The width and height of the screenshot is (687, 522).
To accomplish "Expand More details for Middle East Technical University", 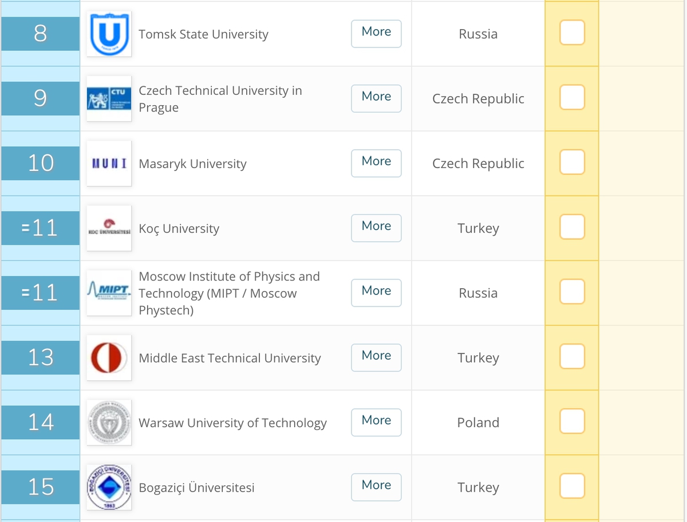I will pos(376,357).
